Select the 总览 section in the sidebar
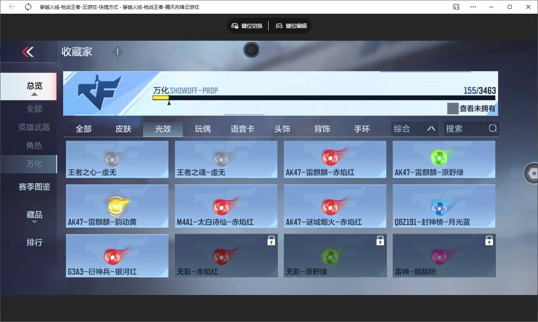Viewport: 538px width, 322px height. [34, 86]
